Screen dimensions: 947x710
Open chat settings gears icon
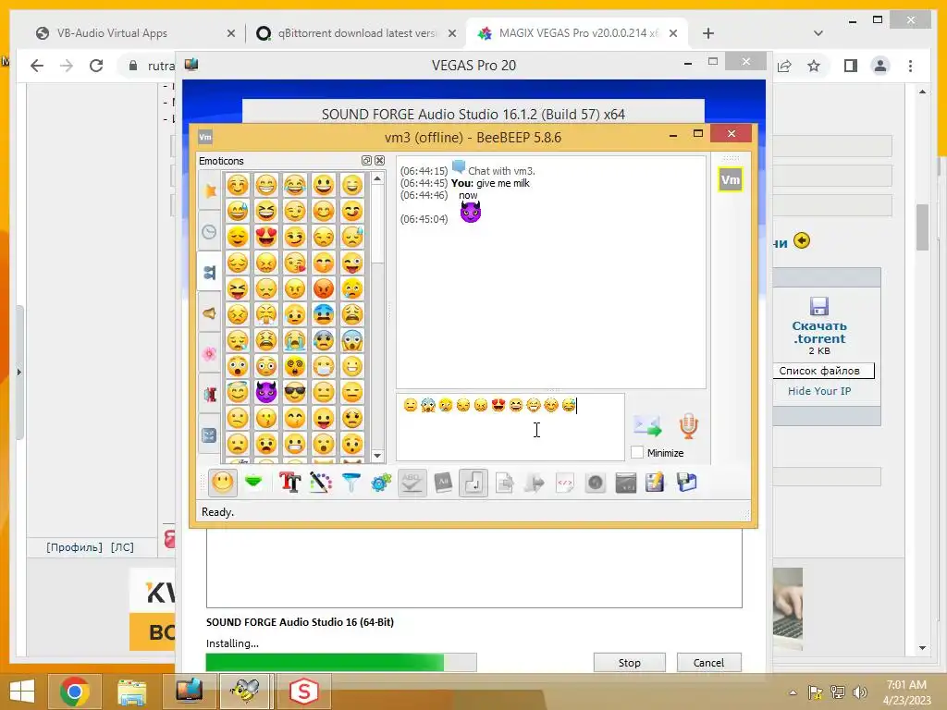[x=381, y=483]
